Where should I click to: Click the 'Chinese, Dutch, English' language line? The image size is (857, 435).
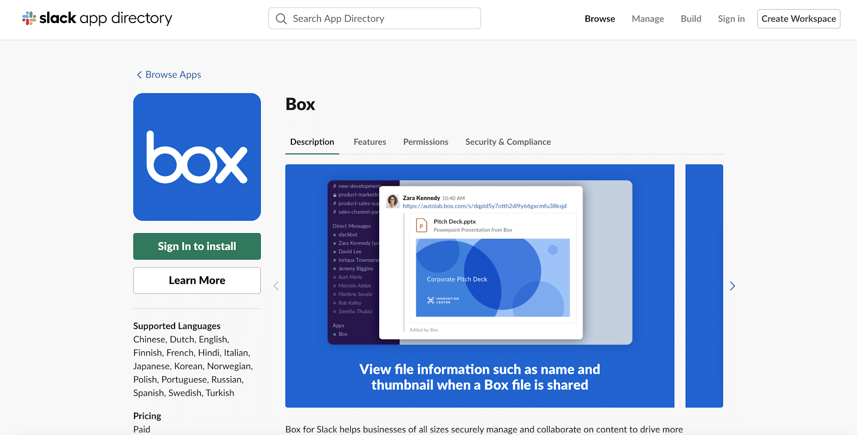click(x=181, y=339)
